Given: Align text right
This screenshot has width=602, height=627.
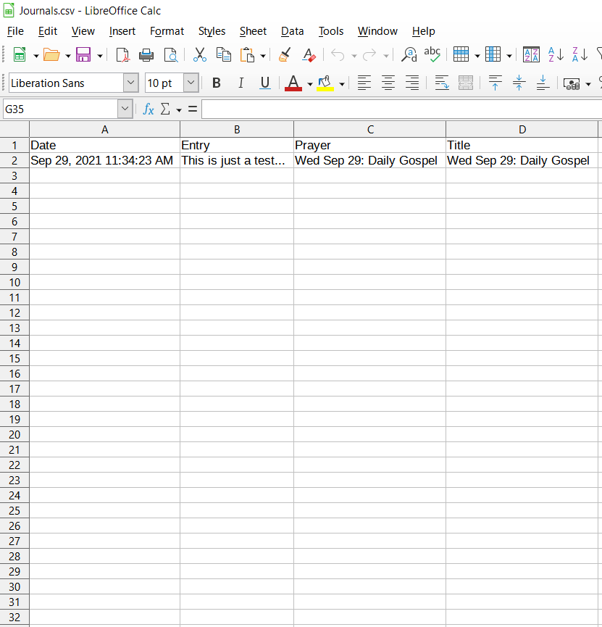Looking at the screenshot, I should pos(412,83).
